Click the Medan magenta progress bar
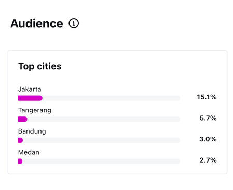Image resolution: width=233 pixels, height=190 pixels. [x=20, y=162]
